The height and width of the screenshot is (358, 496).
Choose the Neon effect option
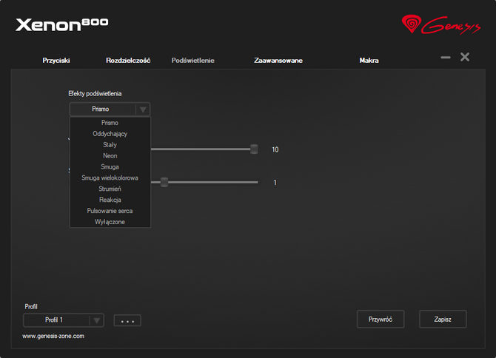click(110, 156)
